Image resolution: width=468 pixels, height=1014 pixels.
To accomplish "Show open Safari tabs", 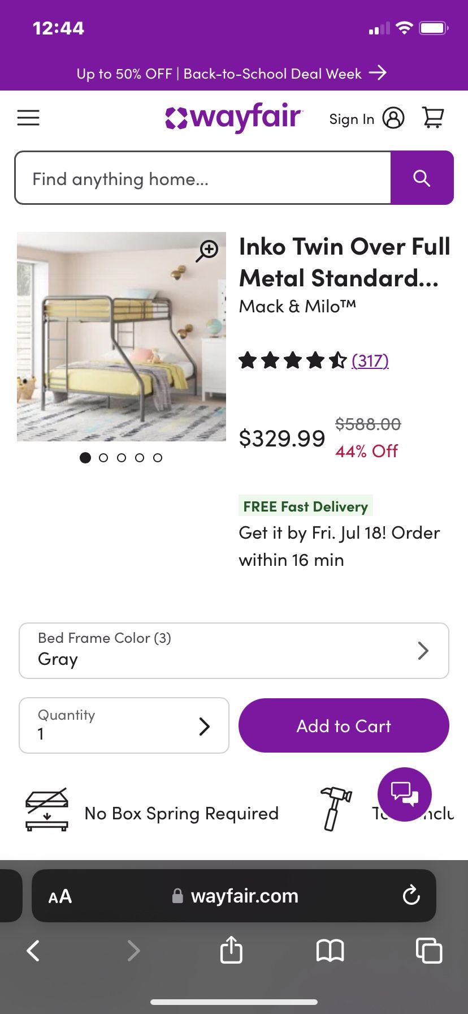I will tap(428, 951).
